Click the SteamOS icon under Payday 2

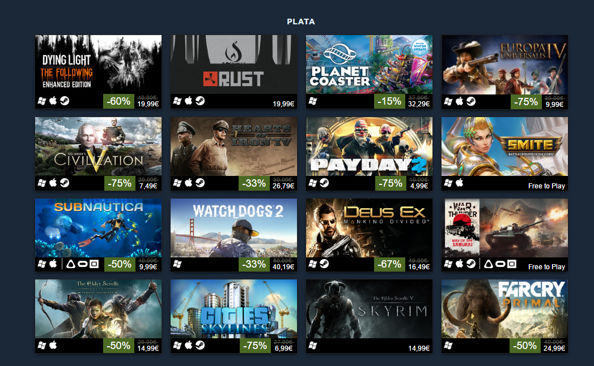point(324,183)
